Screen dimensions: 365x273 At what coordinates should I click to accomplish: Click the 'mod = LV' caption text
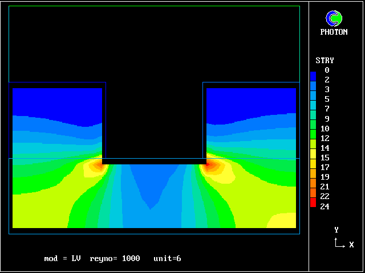click(62, 259)
